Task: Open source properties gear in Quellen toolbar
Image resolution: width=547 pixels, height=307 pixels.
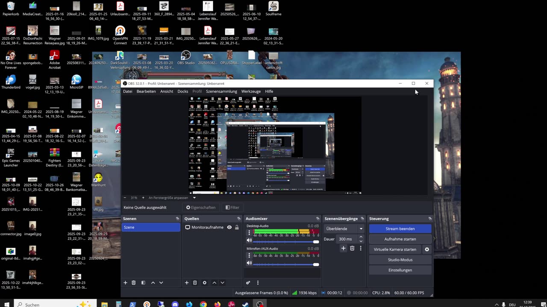Action: [x=204, y=283]
